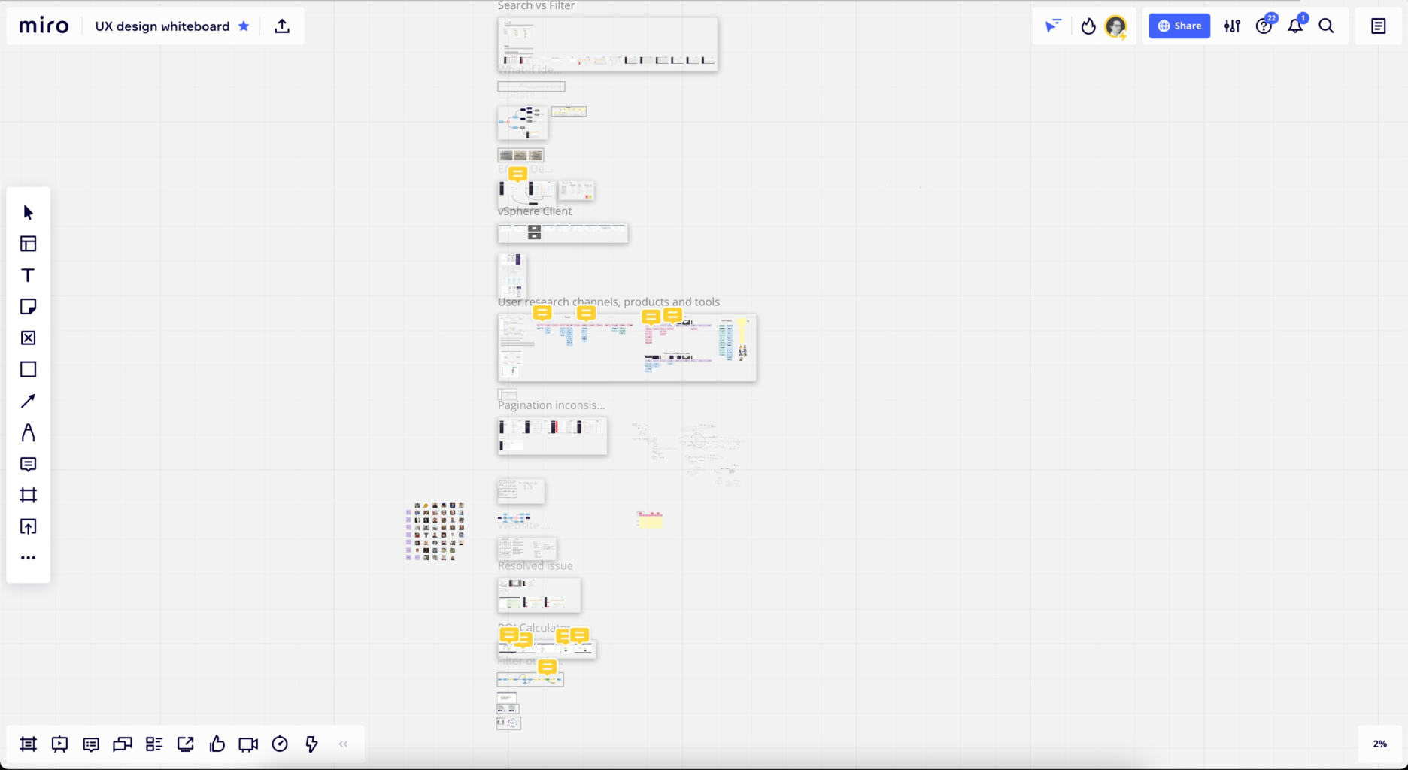
Task: Select the Shape rectangle tool
Action: pyautogui.click(x=28, y=369)
